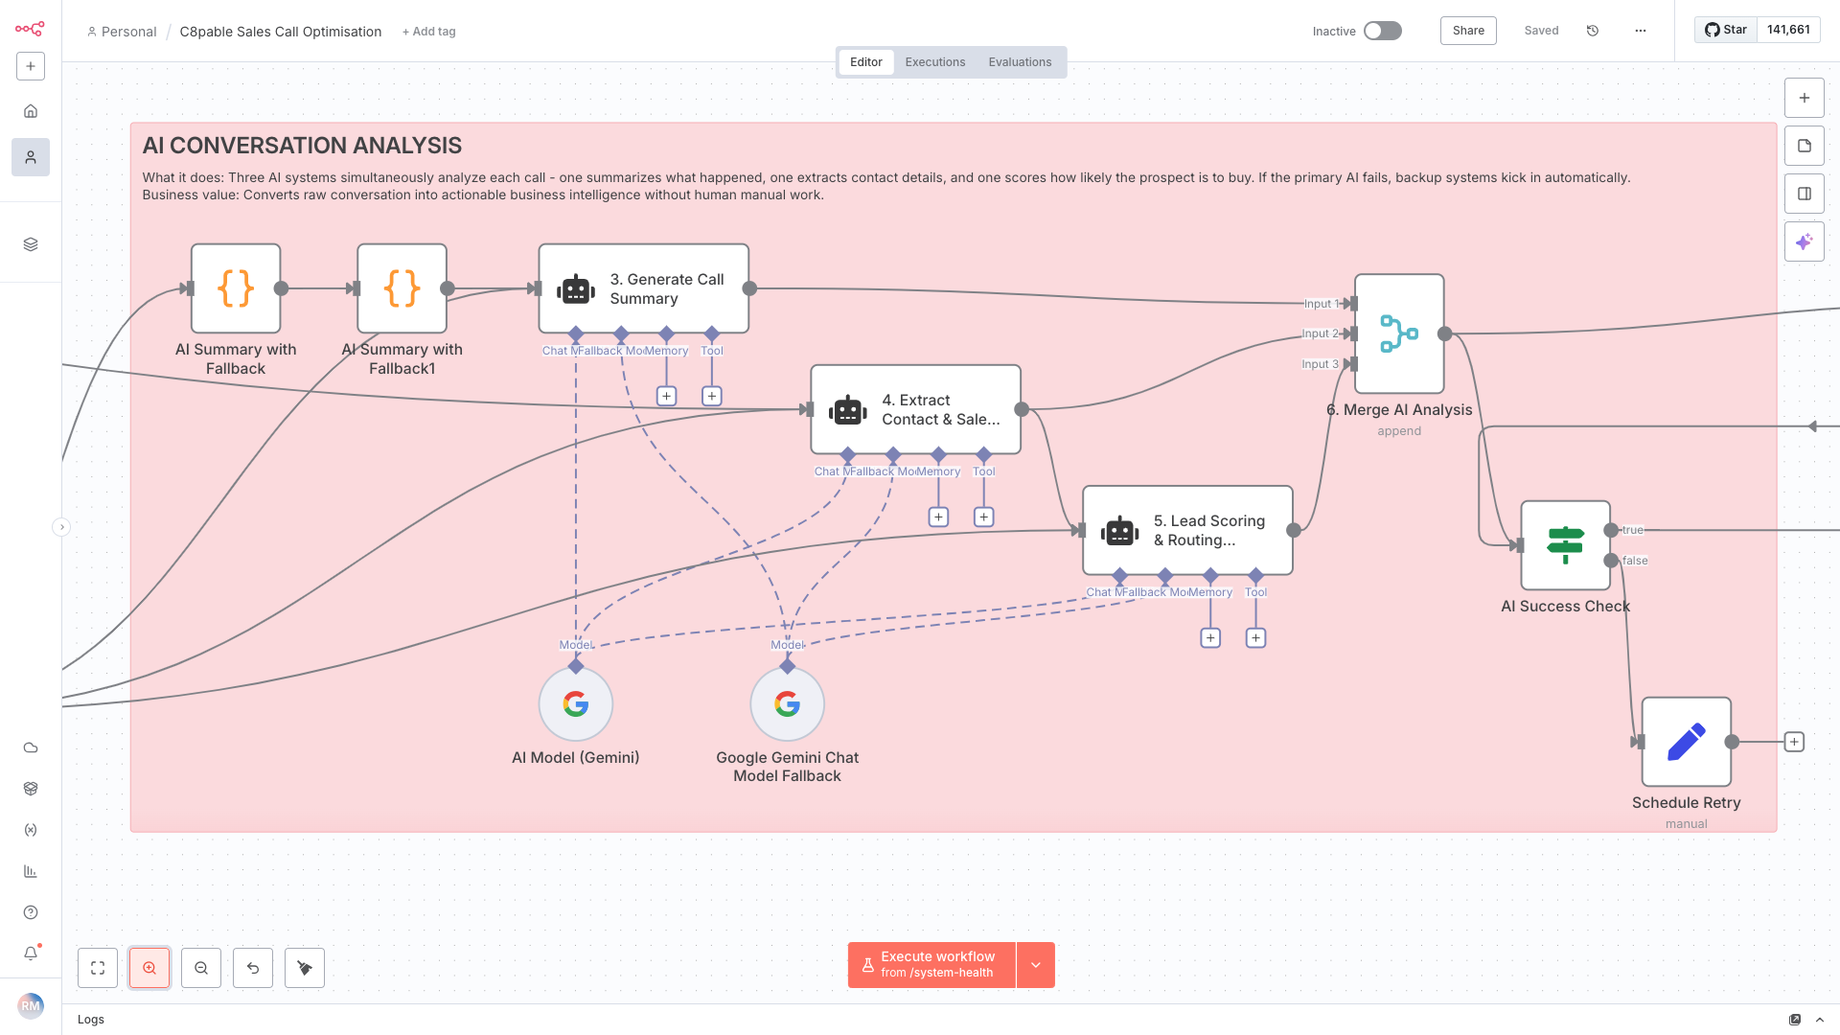Pop out the Logs panel
Viewport: 1840px width, 1035px height.
point(1795,1020)
